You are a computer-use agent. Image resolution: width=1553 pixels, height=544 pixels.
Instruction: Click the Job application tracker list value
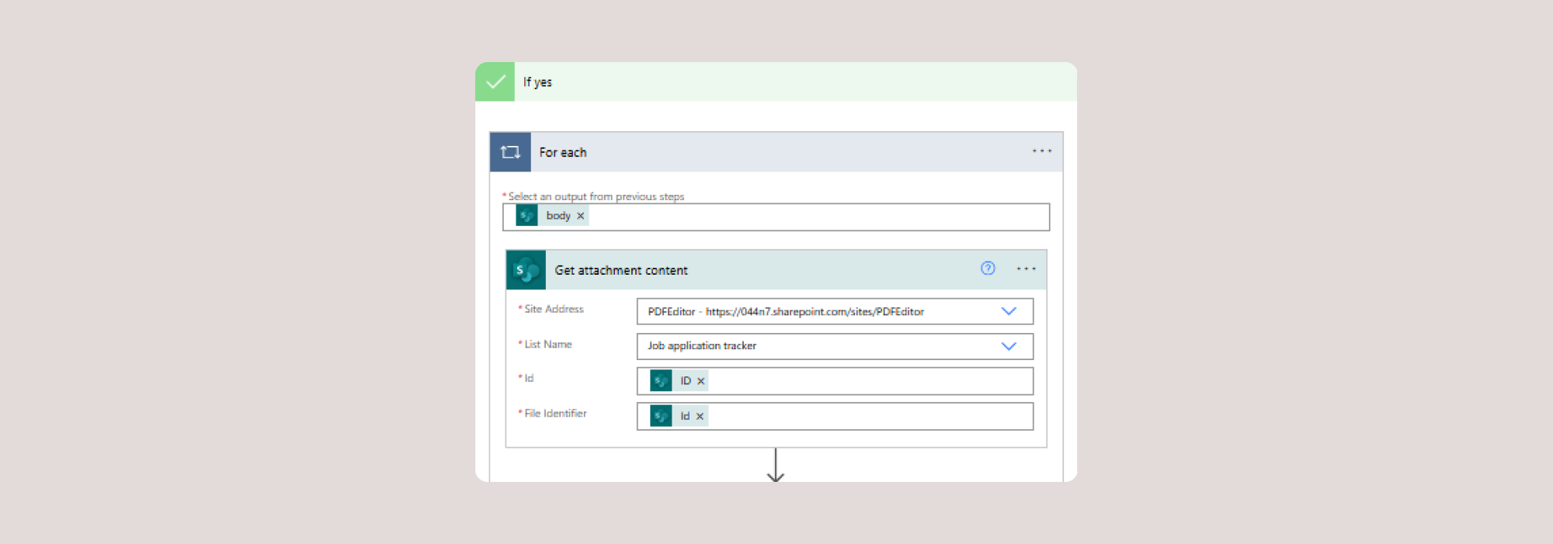[702, 346]
